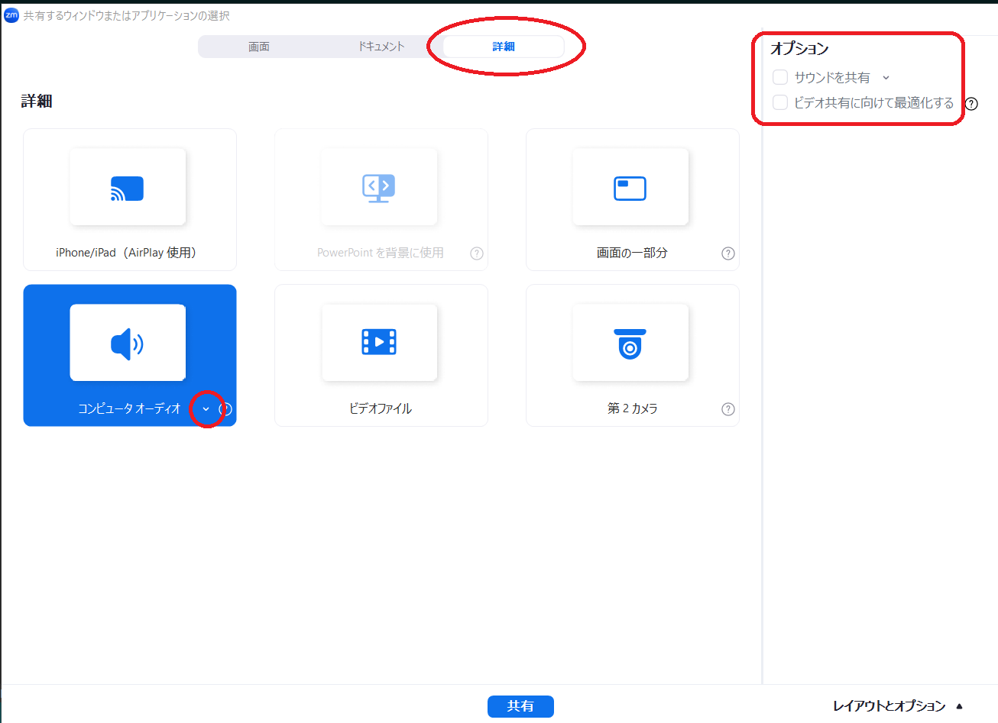Viewport: 998px width, 723px height.
Task: Open help icon for 画面の一部分
Action: 728,253
